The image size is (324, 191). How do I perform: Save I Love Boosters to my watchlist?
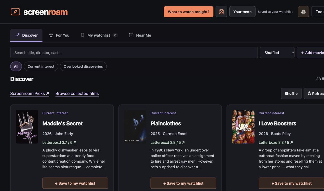pyautogui.click(x=291, y=183)
